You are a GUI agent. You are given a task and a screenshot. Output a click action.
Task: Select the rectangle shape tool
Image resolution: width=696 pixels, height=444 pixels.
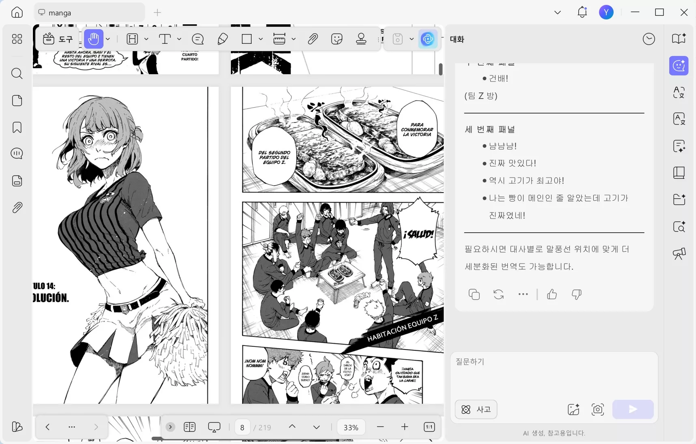[247, 39]
